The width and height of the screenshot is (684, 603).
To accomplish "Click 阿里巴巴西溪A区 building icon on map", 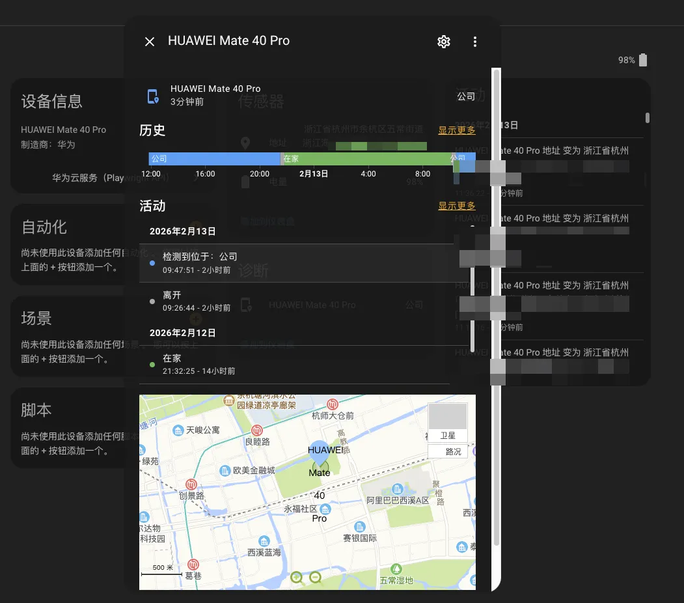I will pyautogui.click(x=397, y=489).
